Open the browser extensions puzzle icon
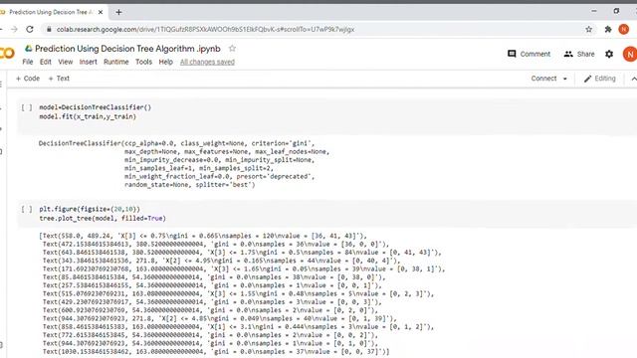Screen dimensions: 637x358 [x=608, y=29]
